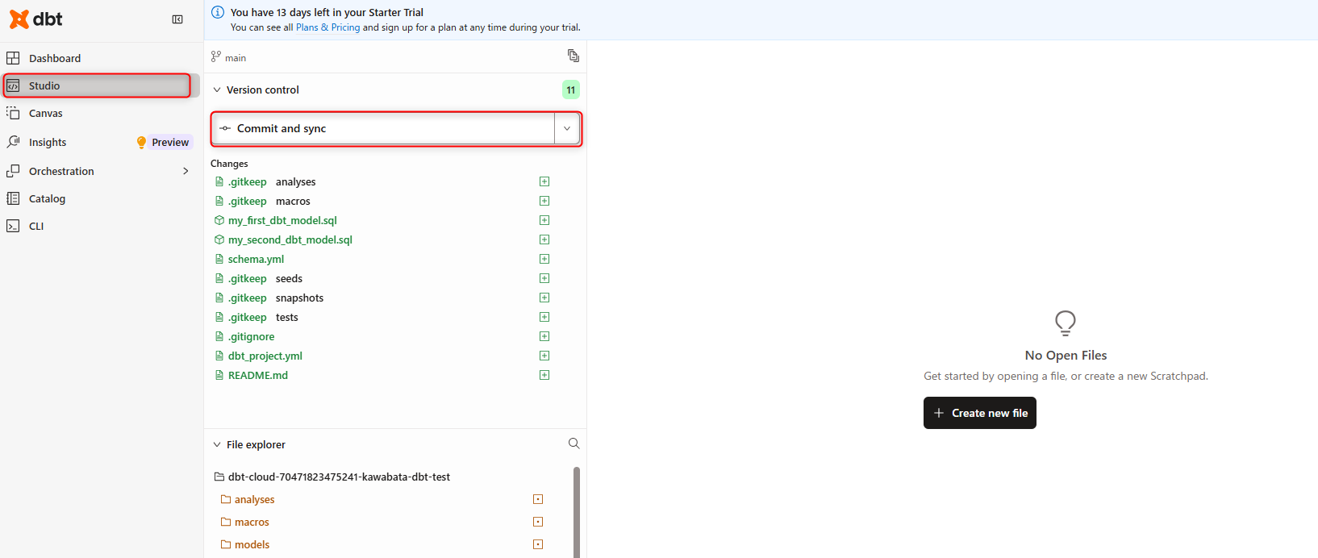
Task: Go to Dashboard in the sidebar
Action: [100, 58]
